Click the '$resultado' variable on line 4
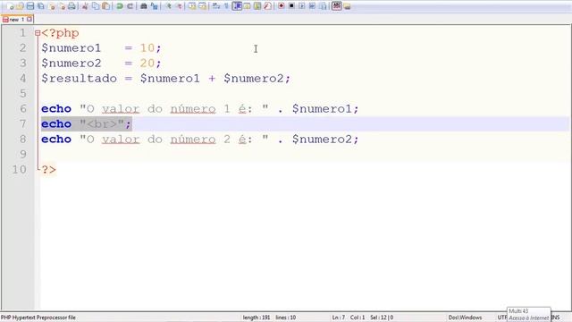 point(80,79)
